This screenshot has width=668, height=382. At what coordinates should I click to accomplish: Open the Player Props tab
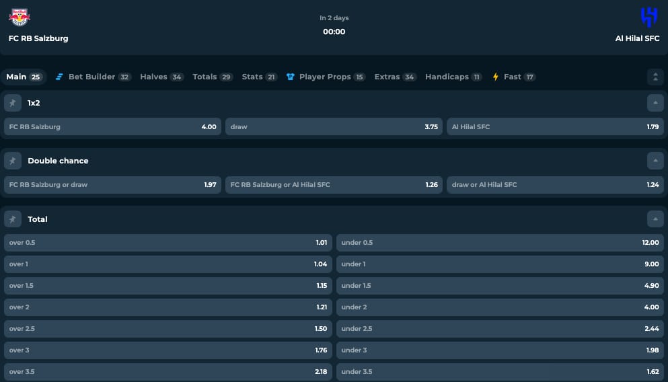coord(326,77)
